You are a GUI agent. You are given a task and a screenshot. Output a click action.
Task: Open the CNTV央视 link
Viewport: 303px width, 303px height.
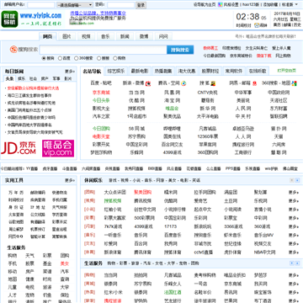[x=207, y=93]
